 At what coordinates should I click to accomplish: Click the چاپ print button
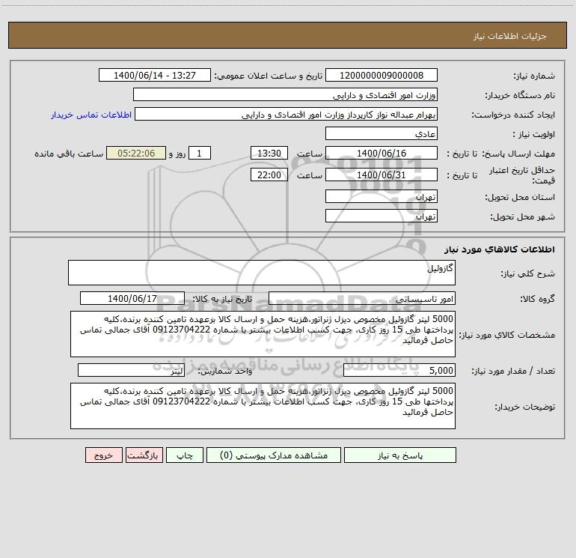tap(185, 455)
